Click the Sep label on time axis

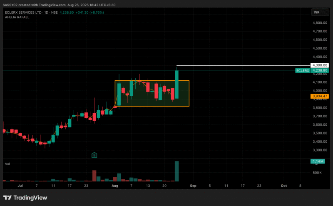point(193,185)
